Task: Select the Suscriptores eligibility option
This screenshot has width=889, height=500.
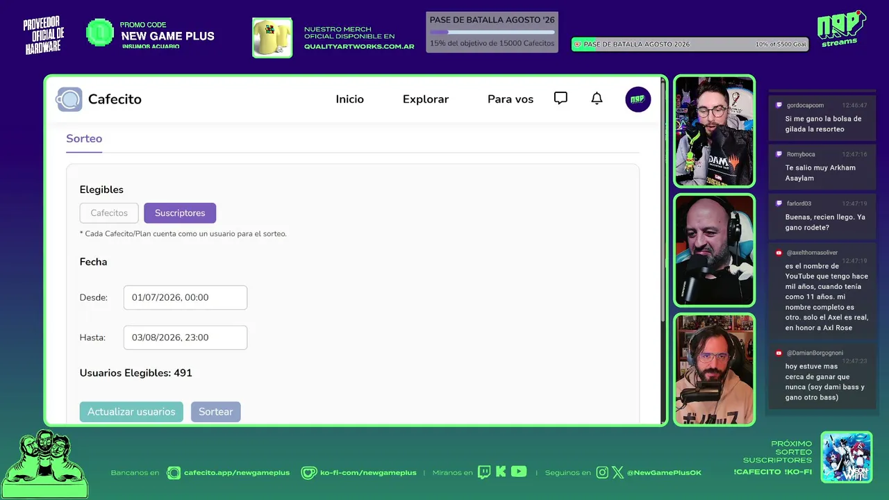Action: (x=180, y=213)
